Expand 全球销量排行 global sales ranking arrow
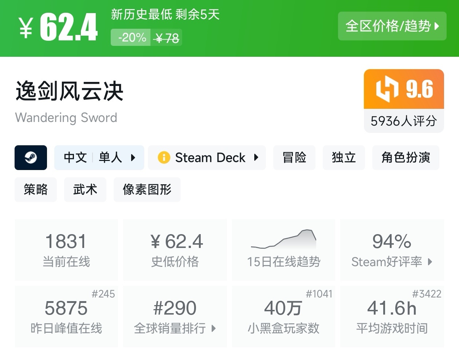Viewport: 459px width, 355px height. [214, 328]
